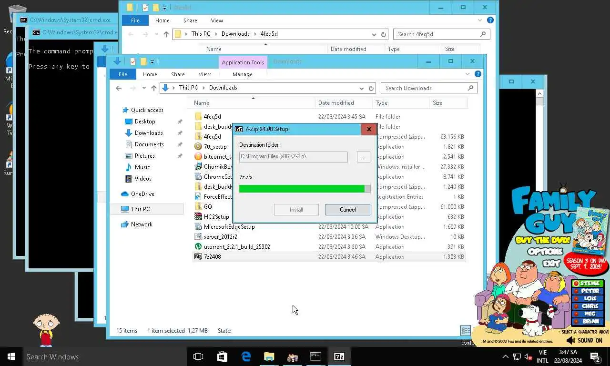Switch to Share tab in Downloads window

178,74
